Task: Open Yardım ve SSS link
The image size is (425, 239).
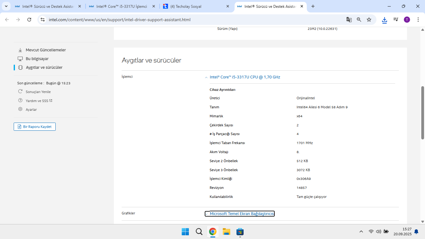Action: 39,101
